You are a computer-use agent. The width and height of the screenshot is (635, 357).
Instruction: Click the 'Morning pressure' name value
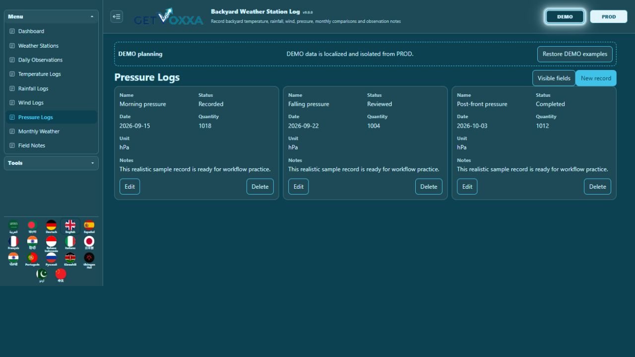tap(143, 104)
